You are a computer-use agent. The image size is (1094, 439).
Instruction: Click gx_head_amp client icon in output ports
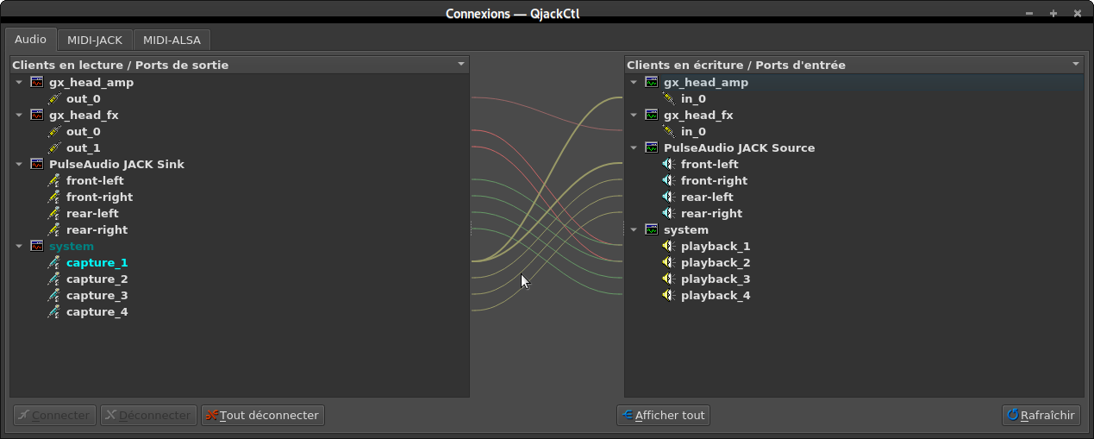pyautogui.click(x=37, y=83)
